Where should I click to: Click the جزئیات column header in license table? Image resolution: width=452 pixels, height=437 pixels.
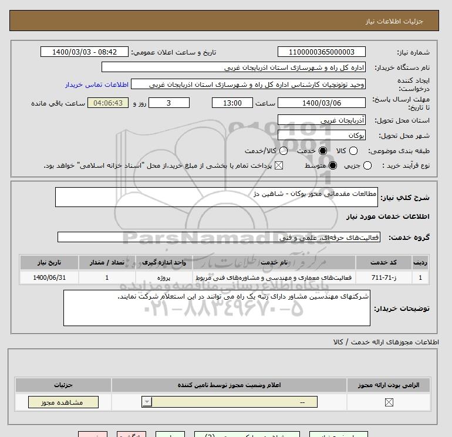click(x=63, y=385)
